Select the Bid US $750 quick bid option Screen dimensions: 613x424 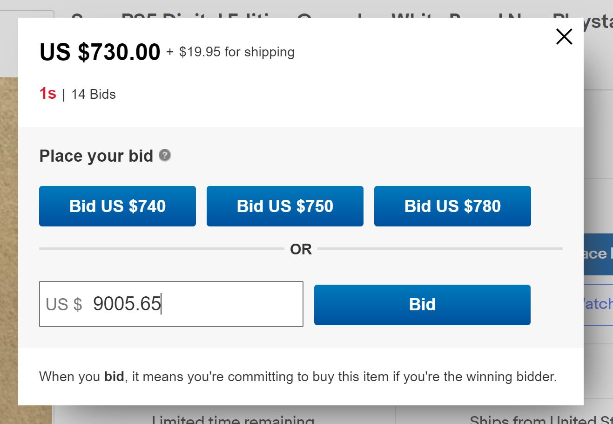click(x=285, y=205)
